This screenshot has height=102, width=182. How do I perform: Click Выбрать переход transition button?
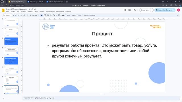click(90, 15)
